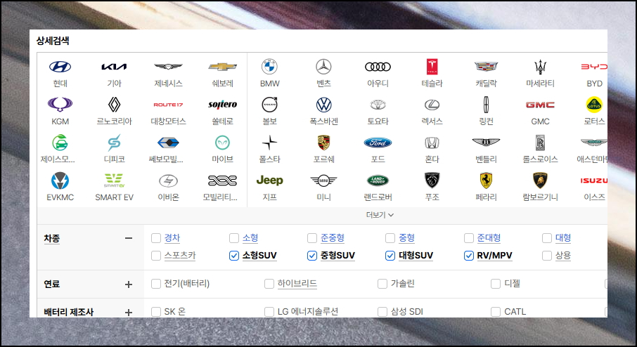Select the Maserati (마세라티) trident logo

point(540,67)
